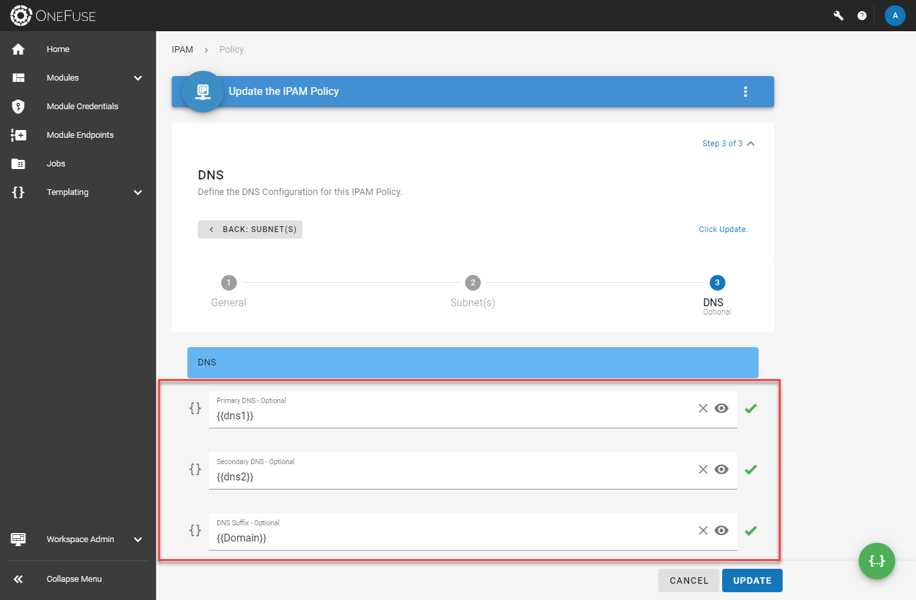Jump to step 2 Subnet(s) in stepper
This screenshot has height=600, width=916.
(x=473, y=291)
